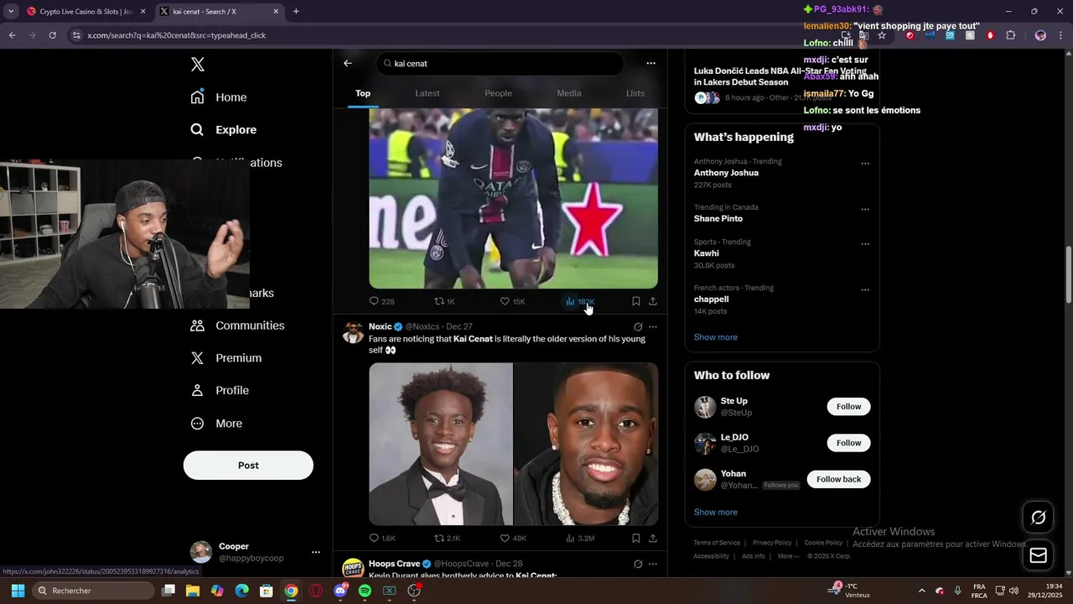Bookmark this page with star icon
The width and height of the screenshot is (1073, 604).
tap(881, 35)
